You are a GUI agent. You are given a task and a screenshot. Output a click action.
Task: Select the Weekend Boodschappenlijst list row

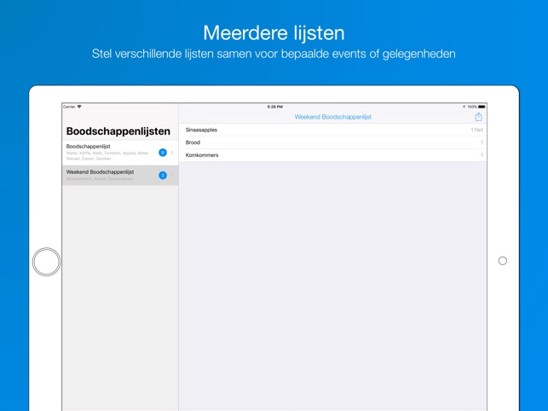(120, 176)
